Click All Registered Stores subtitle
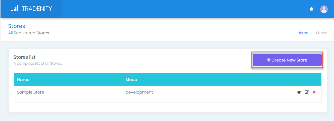The image size is (334, 121). click(29, 33)
